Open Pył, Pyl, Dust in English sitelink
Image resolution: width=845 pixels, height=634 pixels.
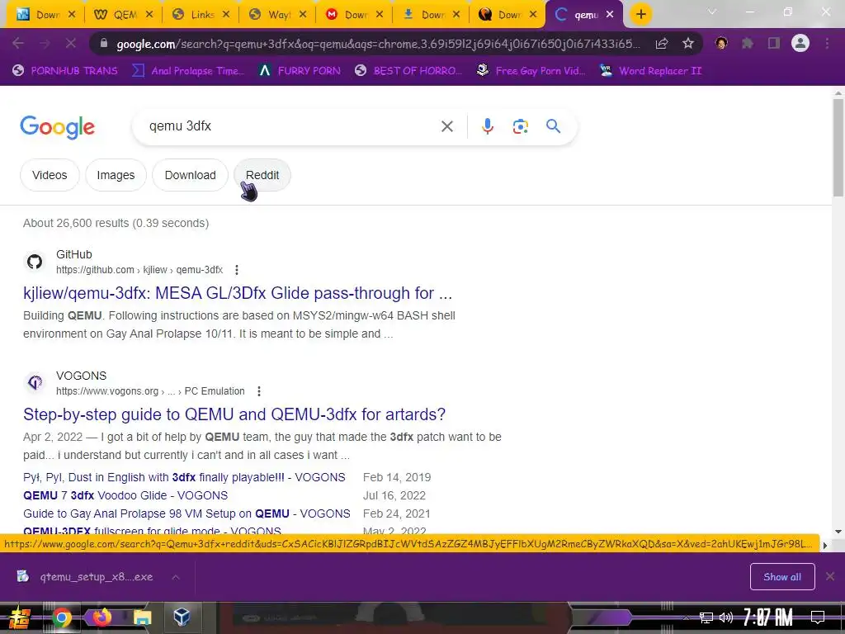pyautogui.click(x=184, y=478)
